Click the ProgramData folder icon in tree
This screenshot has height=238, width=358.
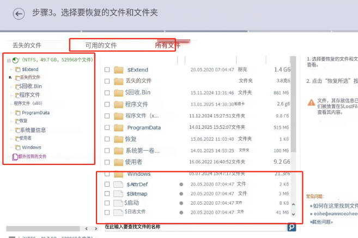click(x=18, y=112)
